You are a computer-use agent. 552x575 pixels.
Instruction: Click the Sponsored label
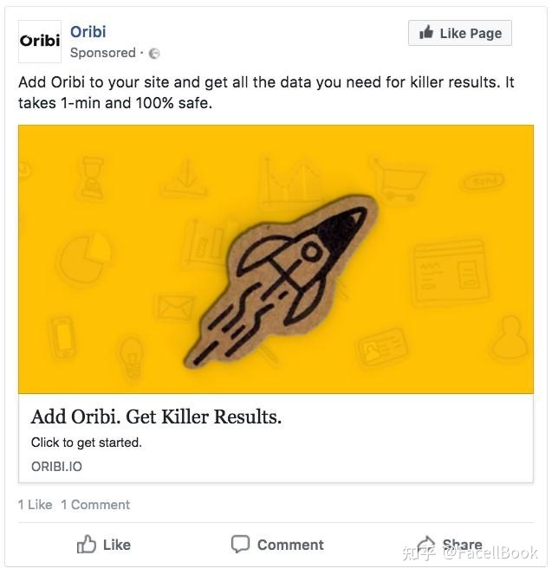coord(103,53)
